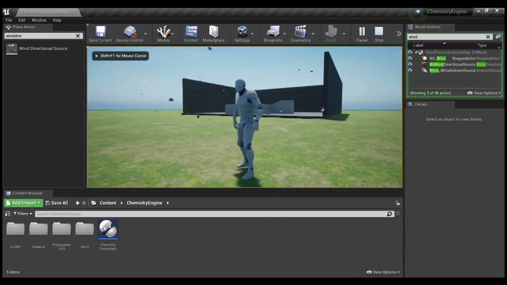Click the Content toolbar icon
The height and width of the screenshot is (285, 507).
point(191,34)
